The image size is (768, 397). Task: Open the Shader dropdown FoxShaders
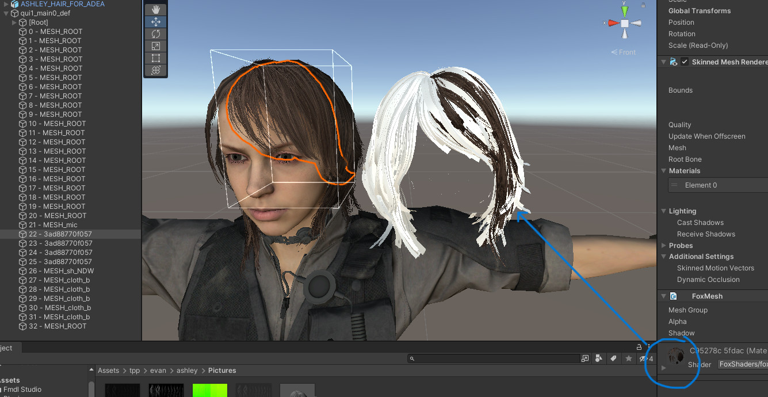pos(743,364)
